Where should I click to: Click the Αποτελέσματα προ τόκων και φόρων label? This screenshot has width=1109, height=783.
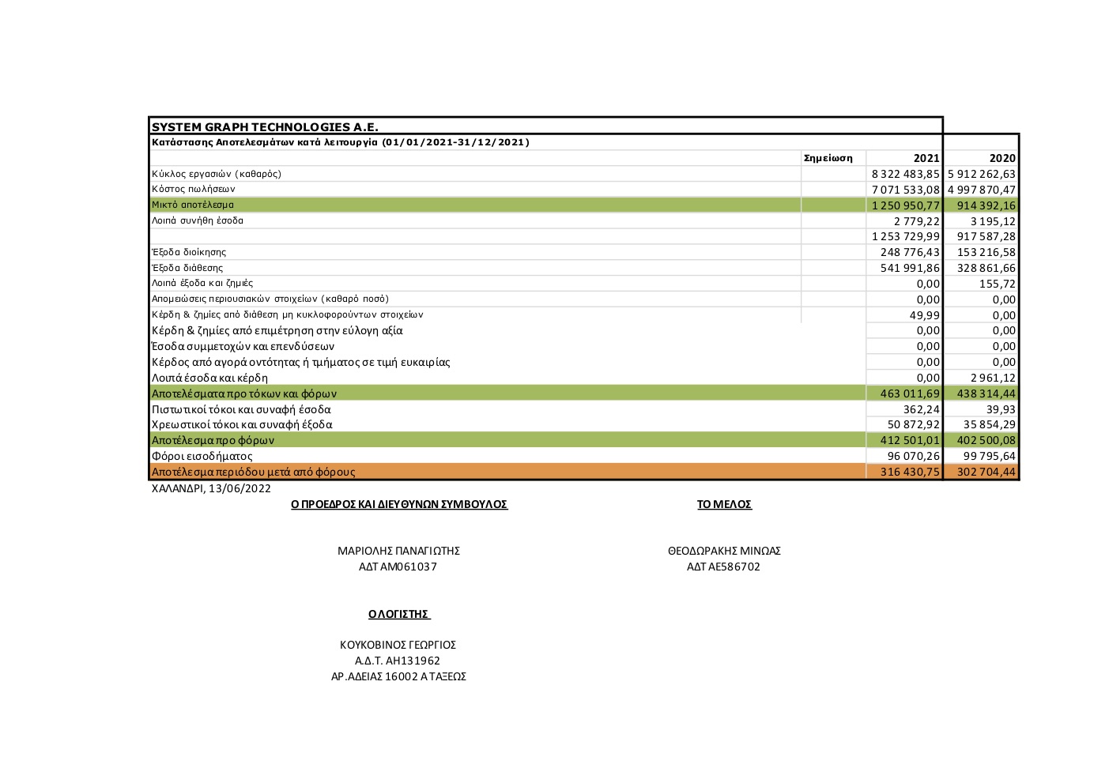244,393
